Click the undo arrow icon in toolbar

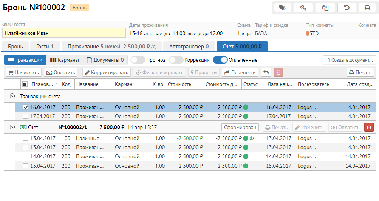click(x=266, y=73)
